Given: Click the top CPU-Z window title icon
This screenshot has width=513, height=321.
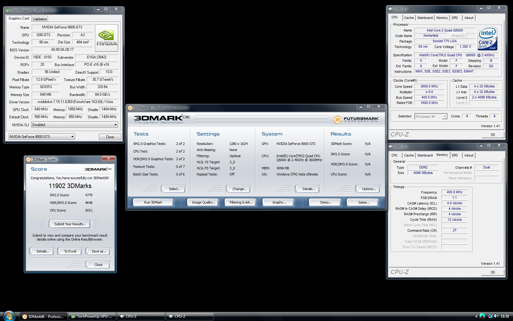Looking at the screenshot, I should click(x=391, y=9).
